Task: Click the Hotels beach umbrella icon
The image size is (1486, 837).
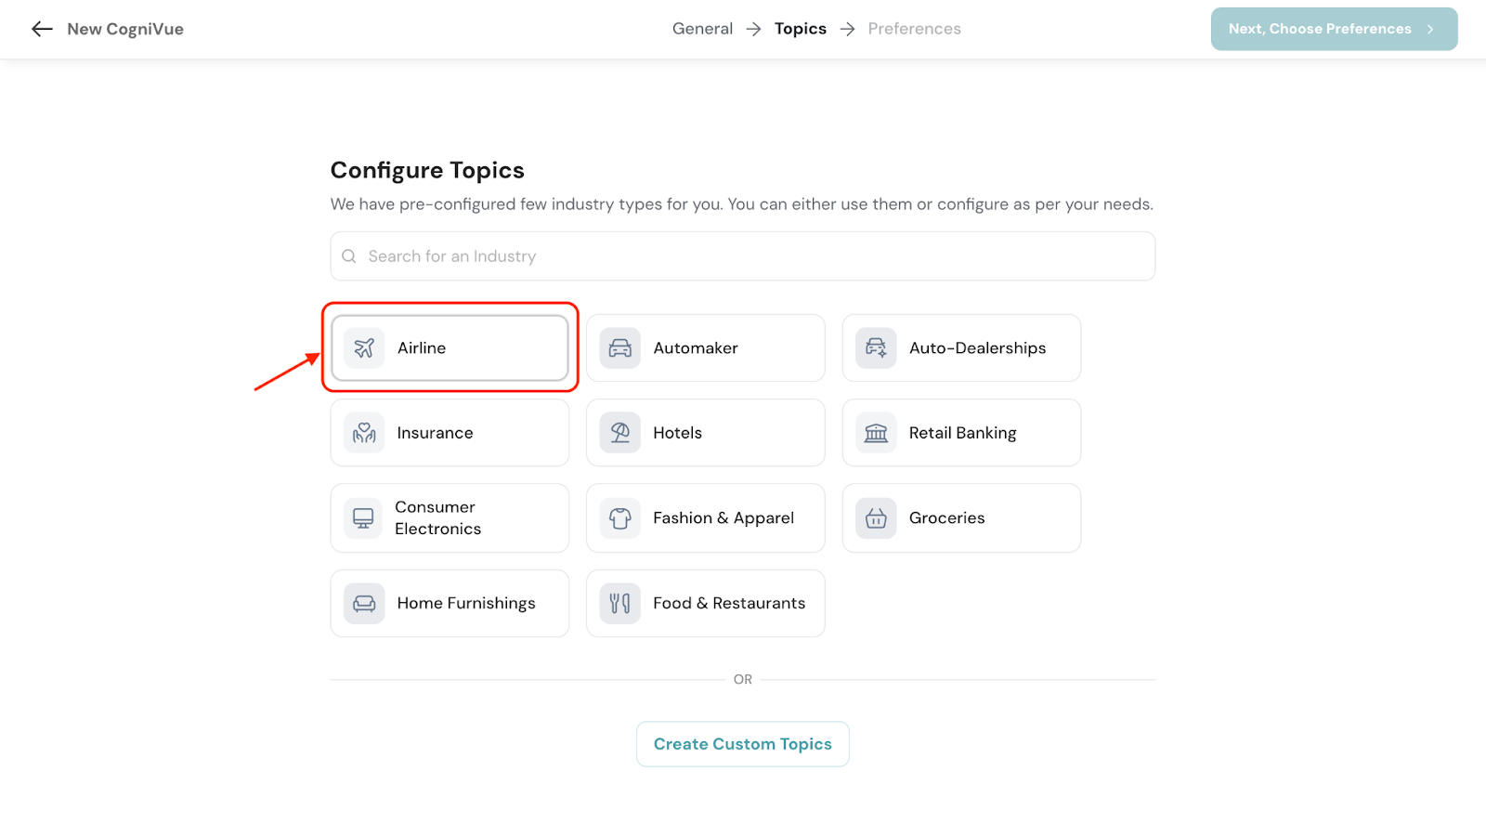Action: point(620,433)
